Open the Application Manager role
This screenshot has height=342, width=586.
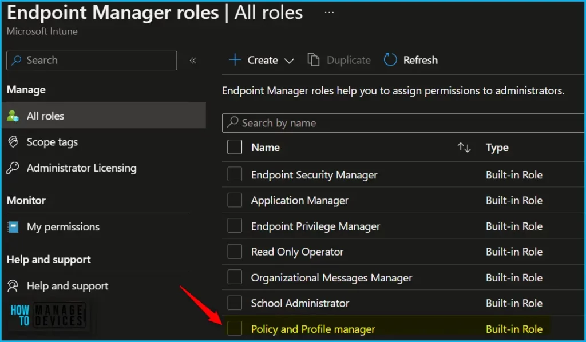tap(300, 201)
